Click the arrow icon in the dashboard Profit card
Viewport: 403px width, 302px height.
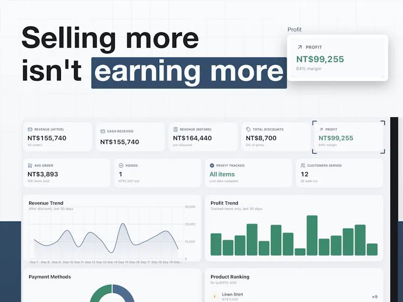coord(321,129)
